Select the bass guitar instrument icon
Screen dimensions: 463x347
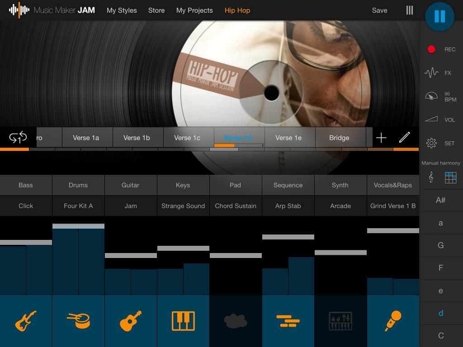click(26, 321)
